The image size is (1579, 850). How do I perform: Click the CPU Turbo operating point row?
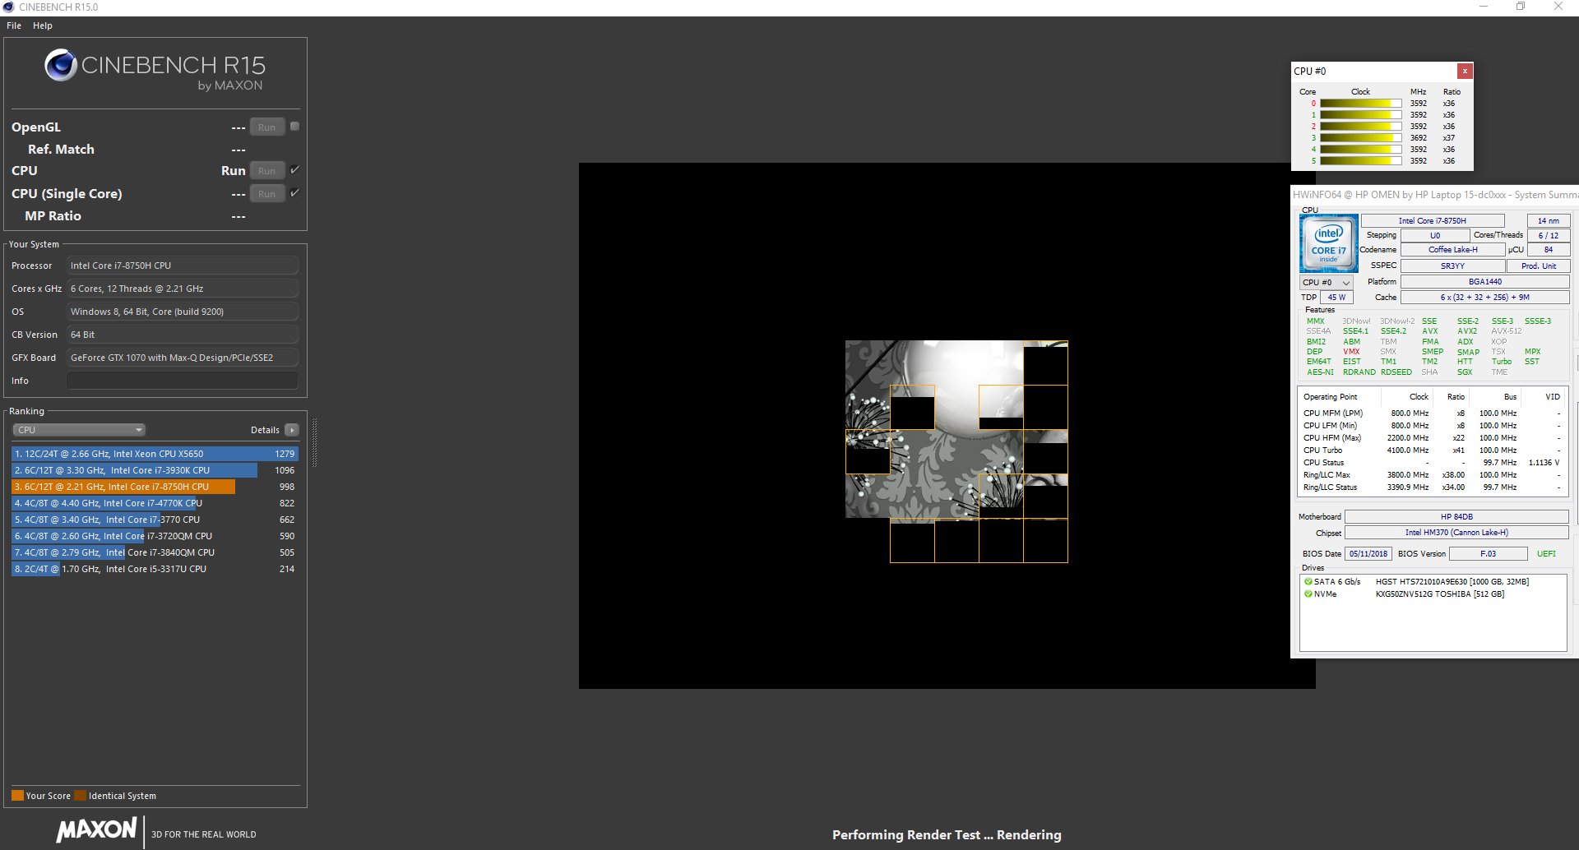click(1431, 450)
